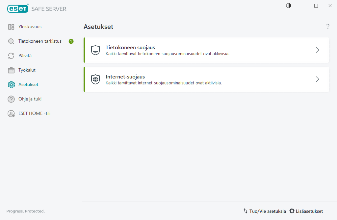Click Tuo/Vie asetuksia button
Viewport: 337px width, 220px height.
265,211
